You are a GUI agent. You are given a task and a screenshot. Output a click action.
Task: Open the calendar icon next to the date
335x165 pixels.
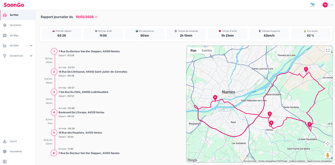click(x=96, y=17)
